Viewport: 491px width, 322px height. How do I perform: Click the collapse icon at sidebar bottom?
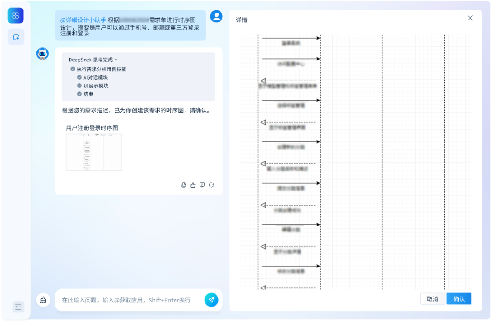point(18,307)
